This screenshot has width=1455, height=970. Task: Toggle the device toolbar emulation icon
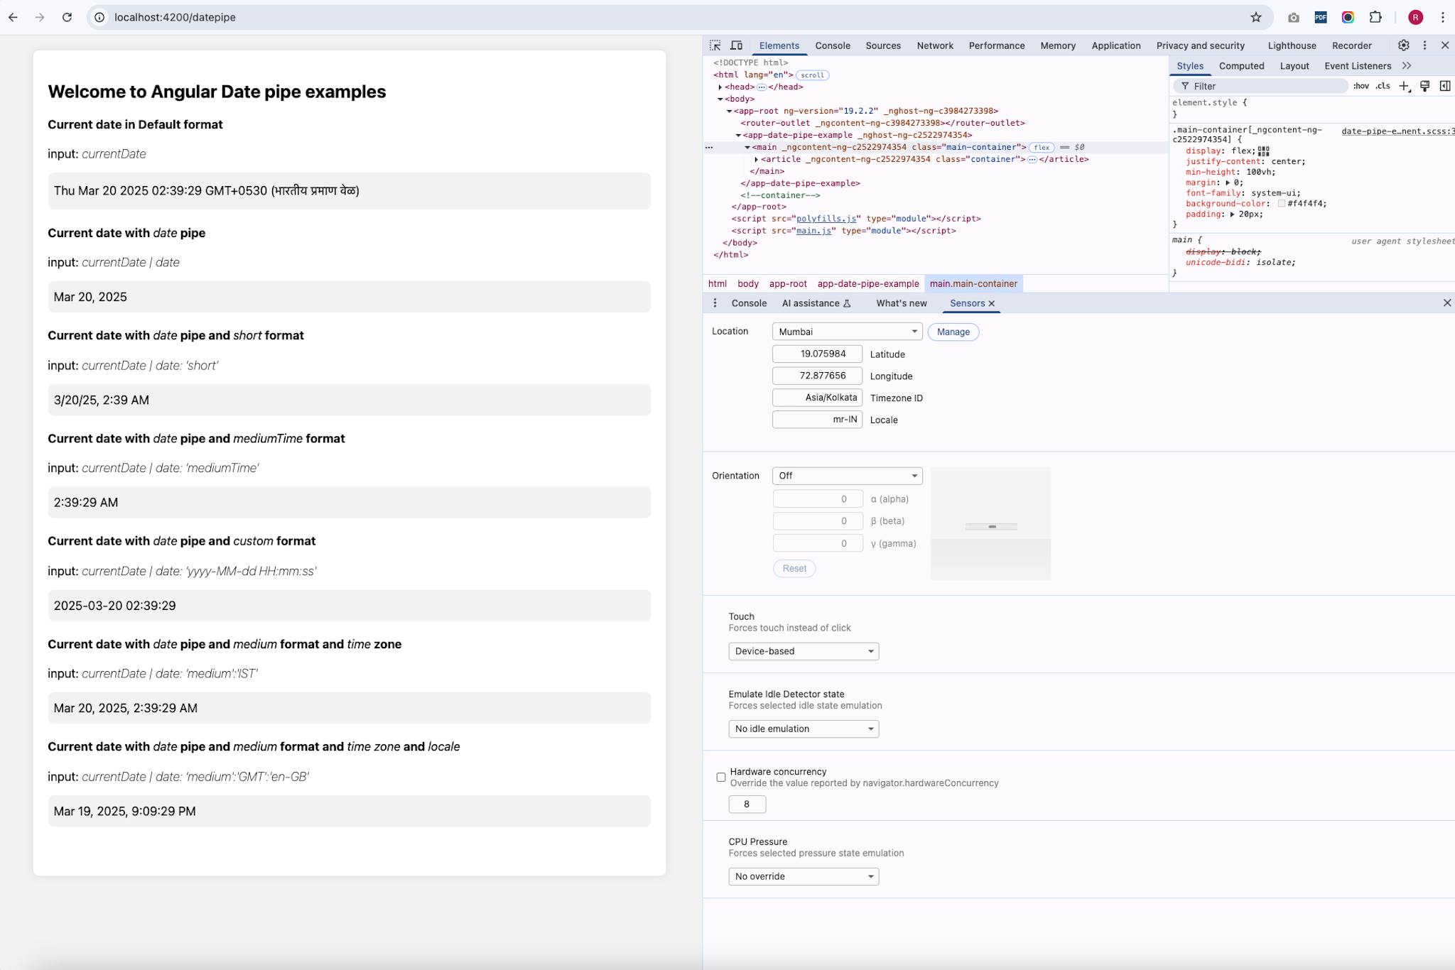click(x=737, y=45)
